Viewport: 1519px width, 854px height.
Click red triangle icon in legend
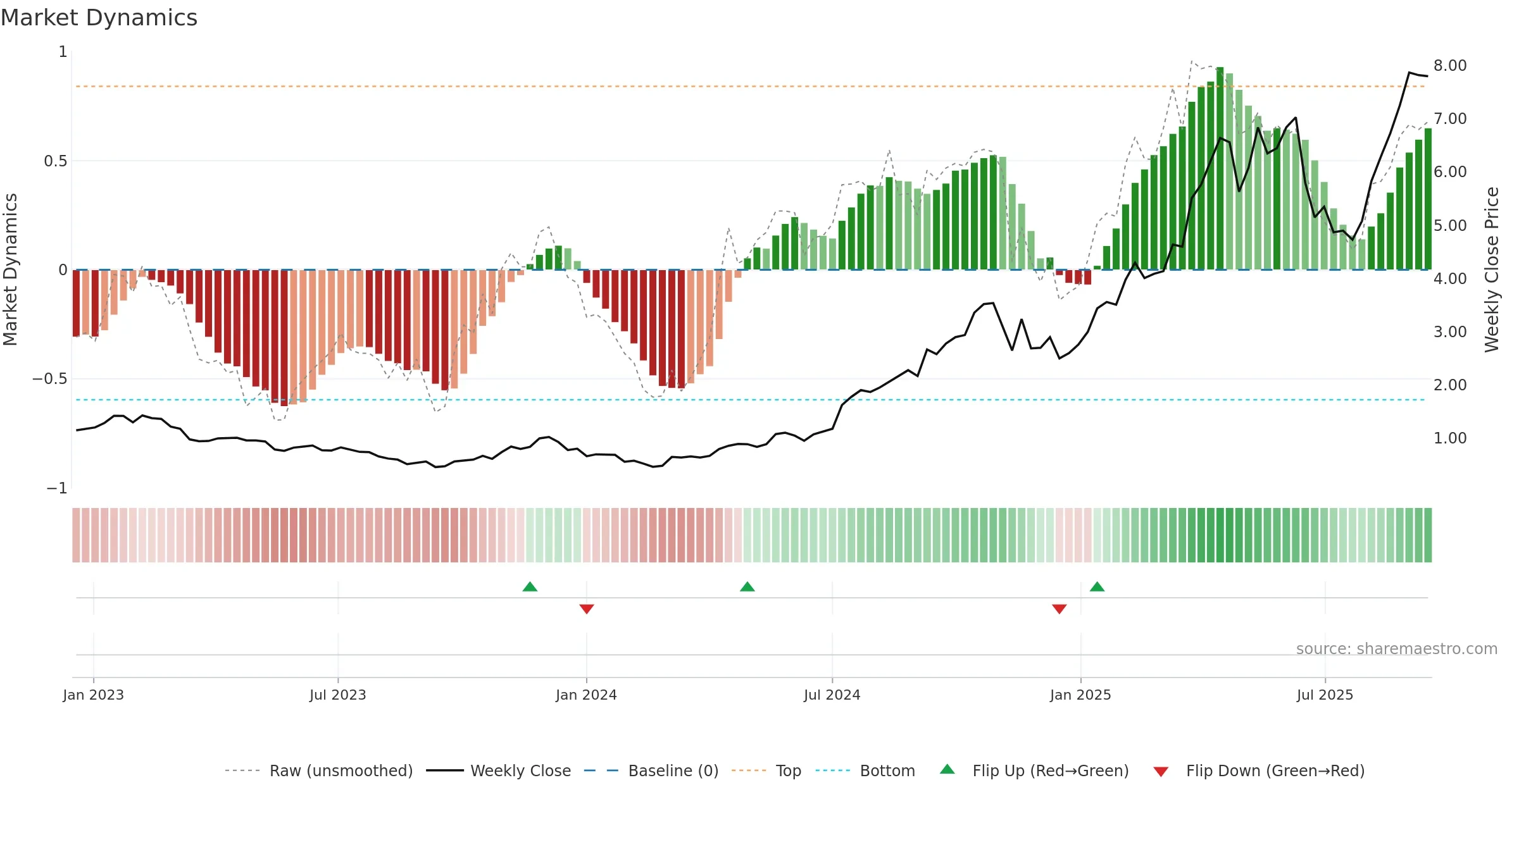tap(1161, 772)
